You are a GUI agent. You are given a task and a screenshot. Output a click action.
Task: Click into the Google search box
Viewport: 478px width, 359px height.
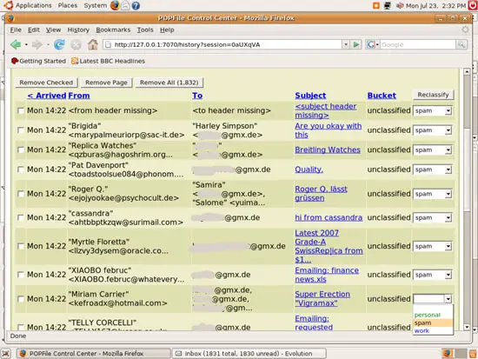[x=418, y=44]
